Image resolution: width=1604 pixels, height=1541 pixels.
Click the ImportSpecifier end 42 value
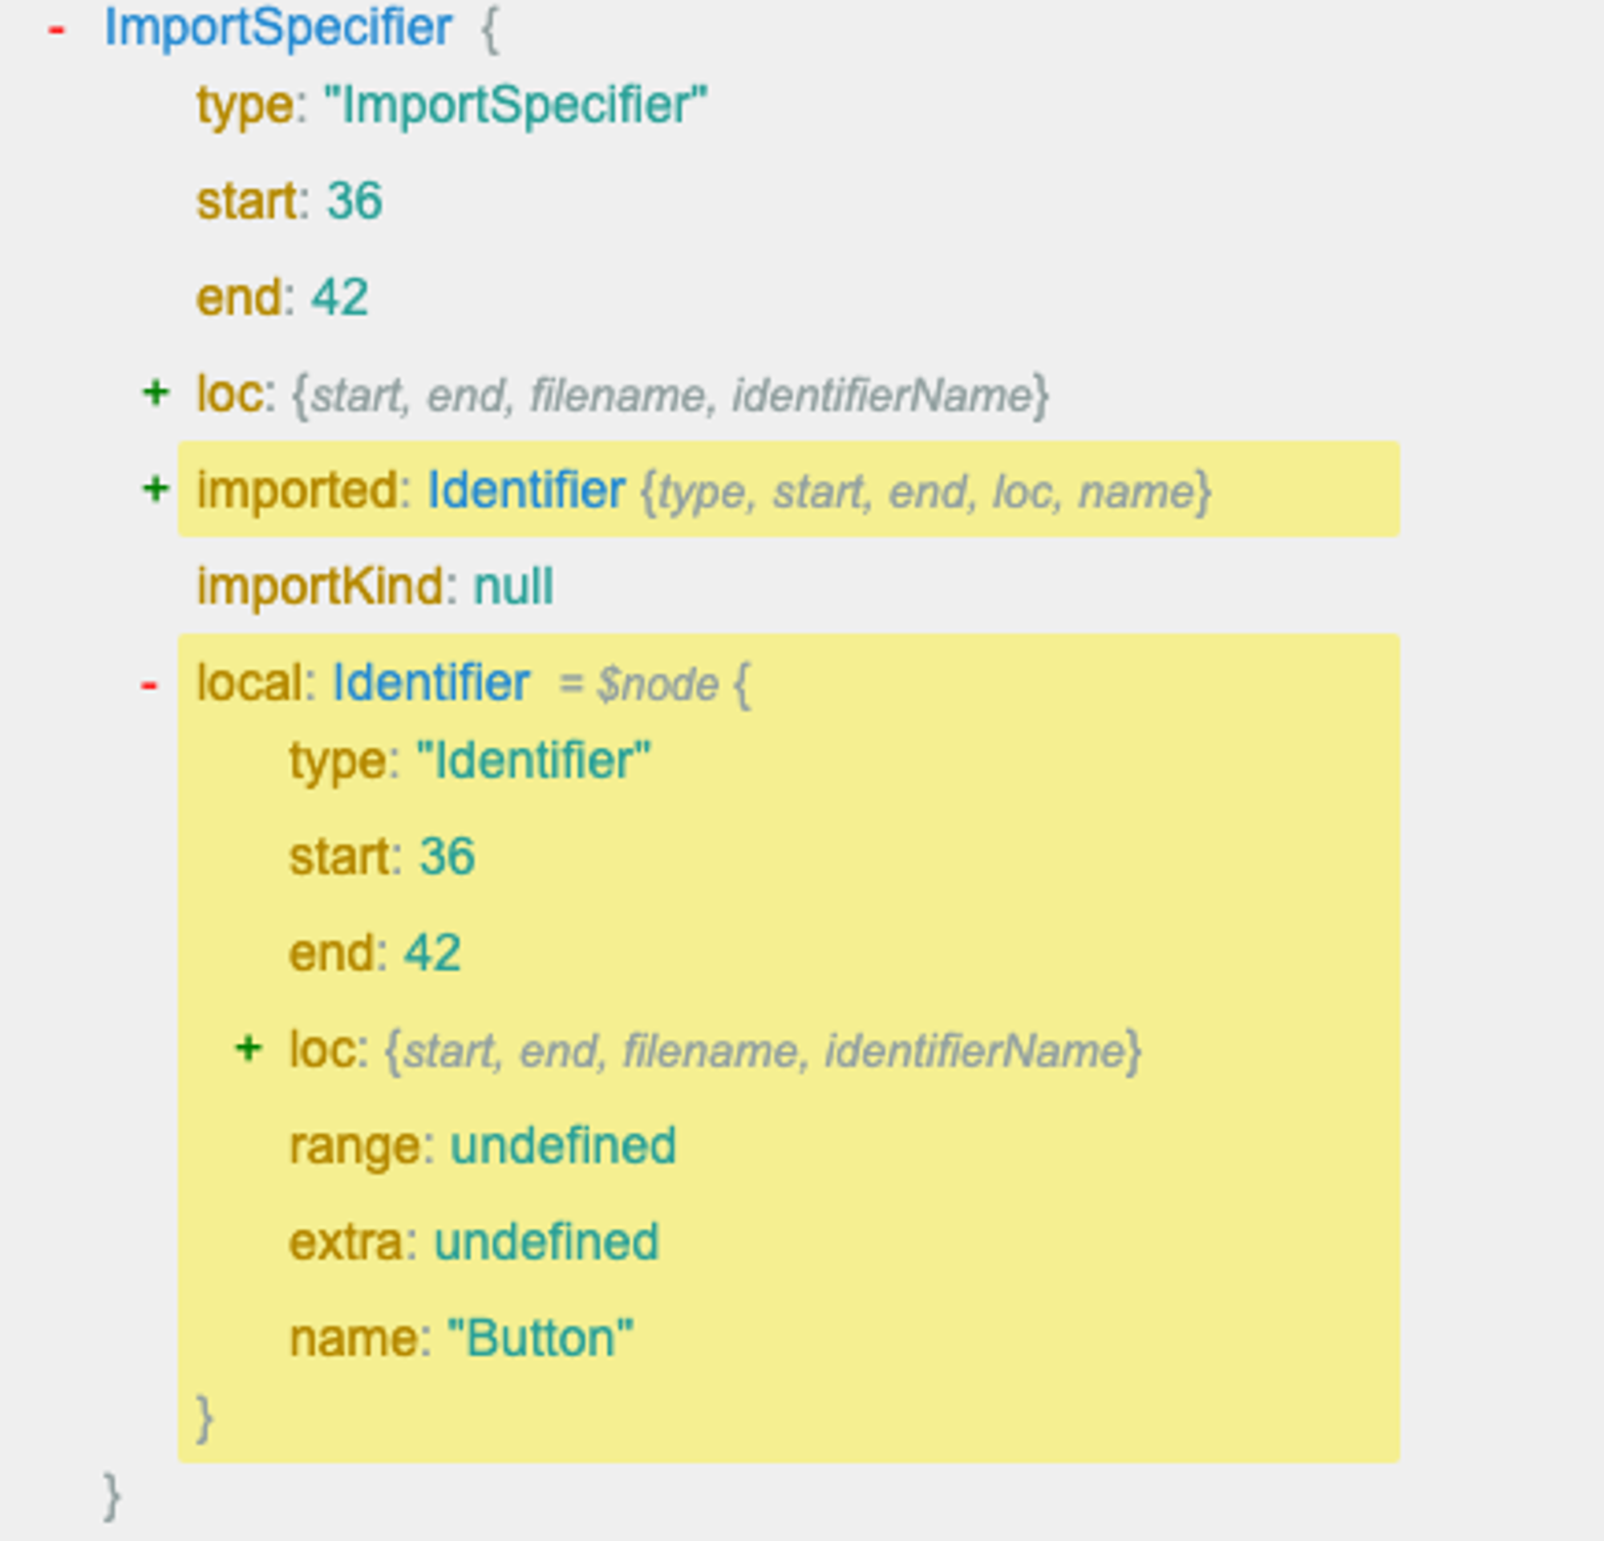pos(339,297)
